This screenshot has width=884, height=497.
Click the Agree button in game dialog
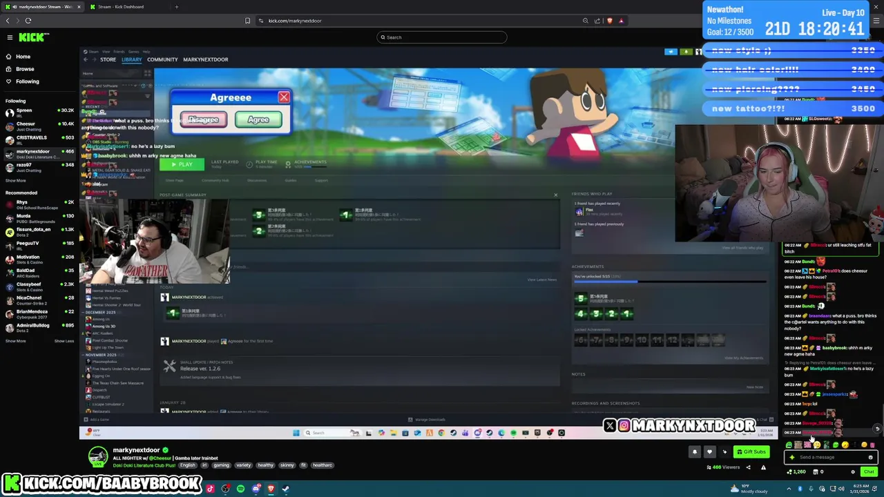click(258, 119)
